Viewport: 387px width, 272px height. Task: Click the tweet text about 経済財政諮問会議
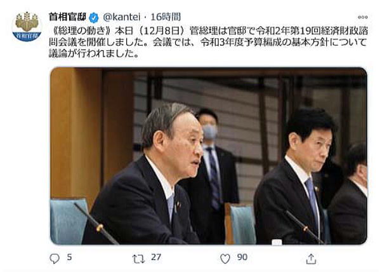click(x=208, y=43)
